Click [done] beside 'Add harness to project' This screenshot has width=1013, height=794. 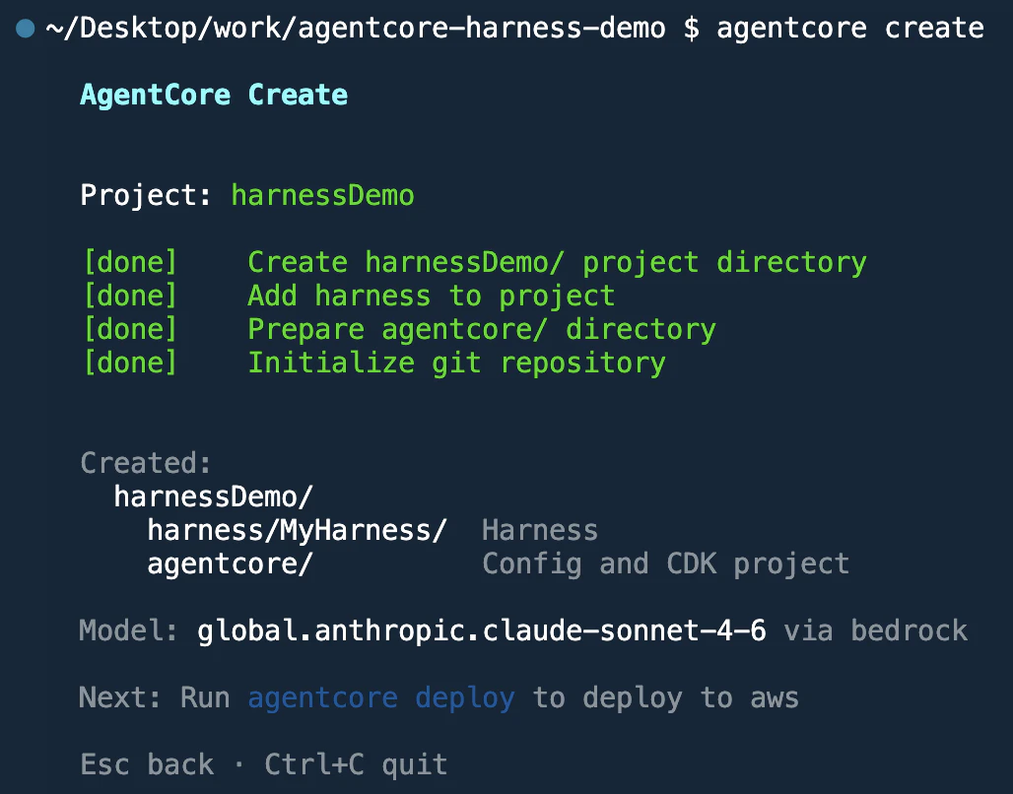tap(130, 296)
